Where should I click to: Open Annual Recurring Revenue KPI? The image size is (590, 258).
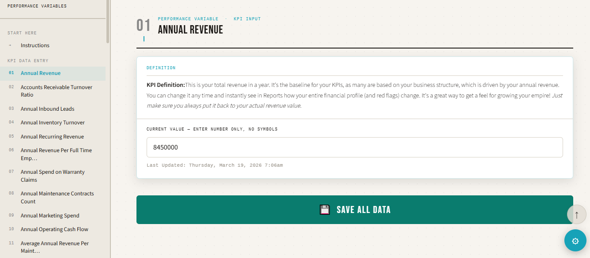pos(52,137)
